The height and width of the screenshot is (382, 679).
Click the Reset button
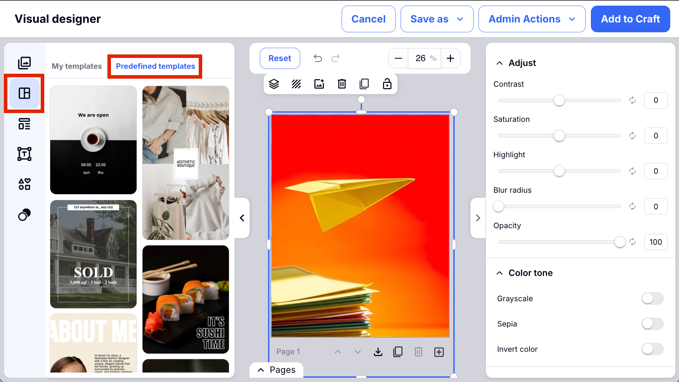click(x=279, y=58)
